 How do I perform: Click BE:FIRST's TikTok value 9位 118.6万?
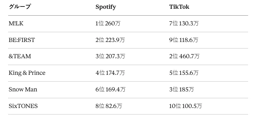pyautogui.click(x=184, y=40)
